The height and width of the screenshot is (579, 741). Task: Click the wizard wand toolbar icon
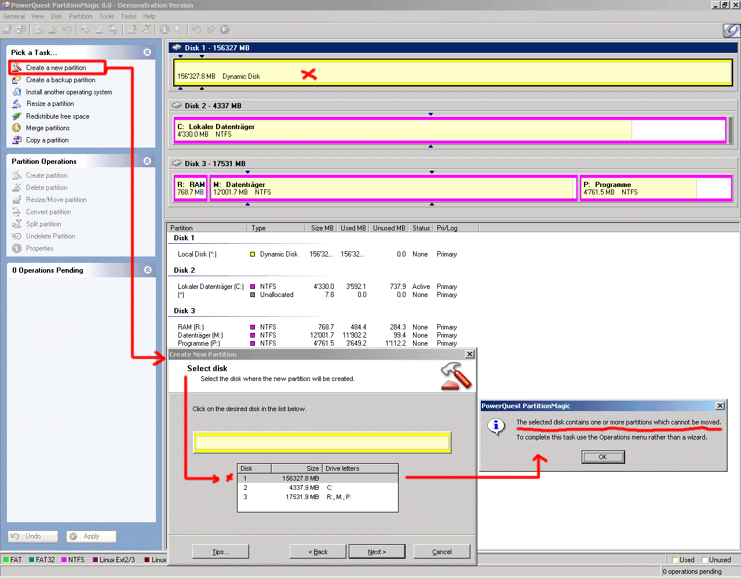pyautogui.click(x=178, y=30)
